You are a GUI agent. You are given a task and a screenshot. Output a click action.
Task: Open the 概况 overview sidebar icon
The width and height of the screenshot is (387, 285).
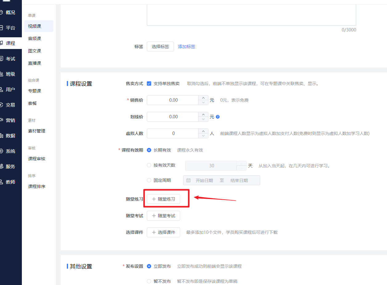(x=2, y=12)
